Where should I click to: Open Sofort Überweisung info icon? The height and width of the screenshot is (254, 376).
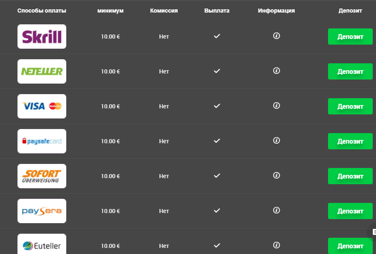pos(276,175)
